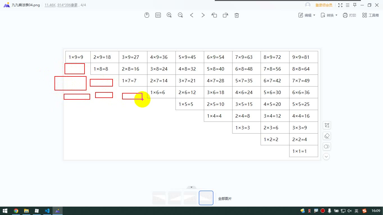383x215 pixels.
Task: Collapse the thumbnail strip with arrow
Action: pos(191,187)
